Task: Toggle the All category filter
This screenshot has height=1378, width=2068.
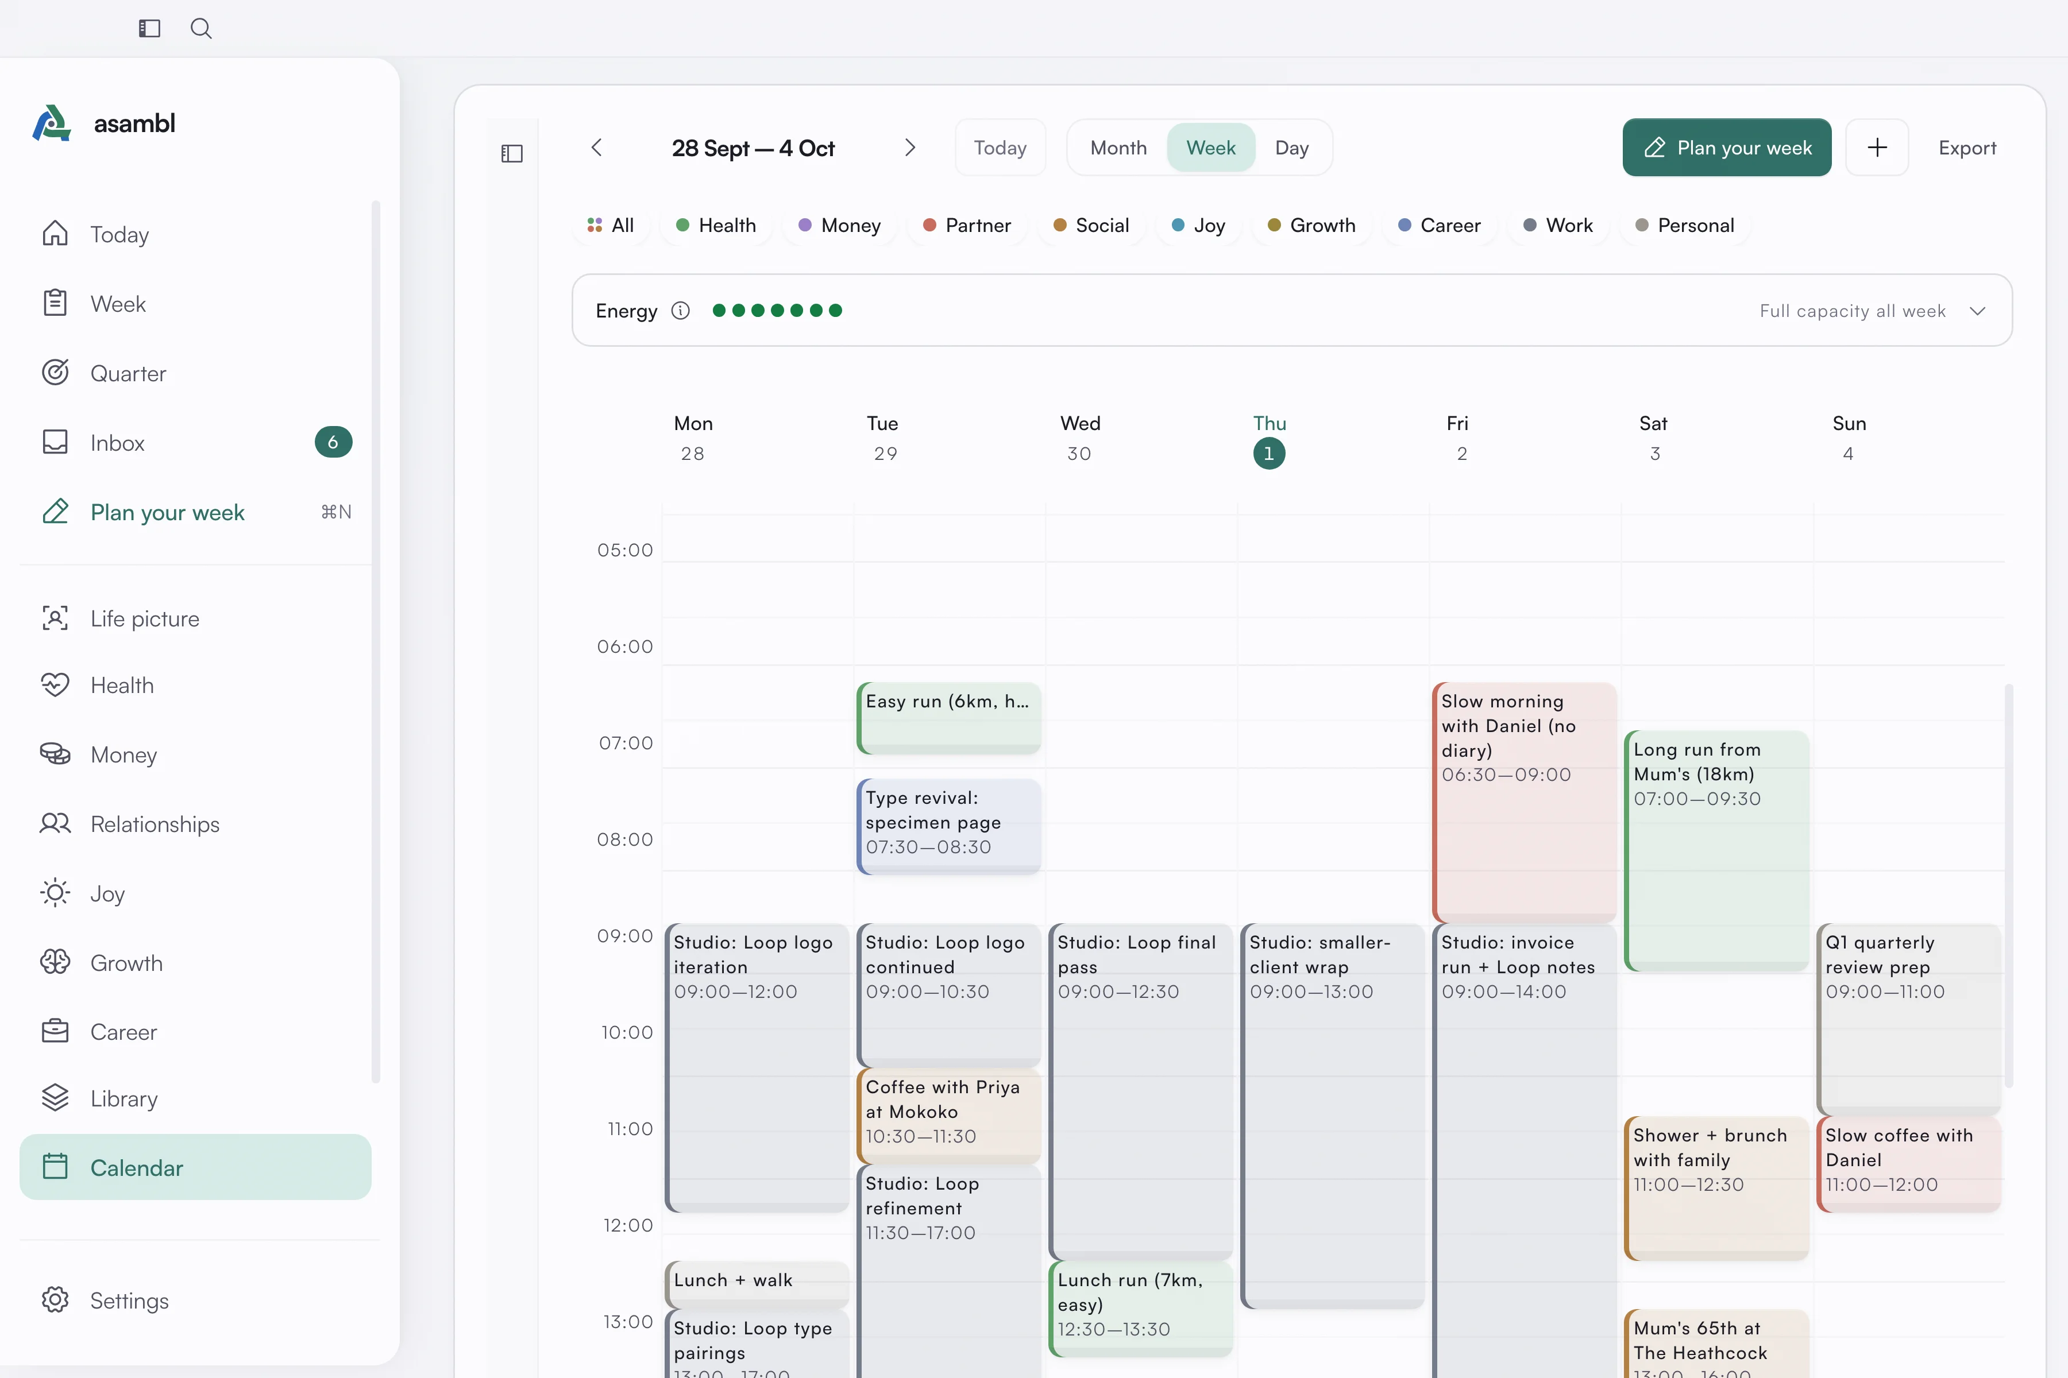Action: 610,225
